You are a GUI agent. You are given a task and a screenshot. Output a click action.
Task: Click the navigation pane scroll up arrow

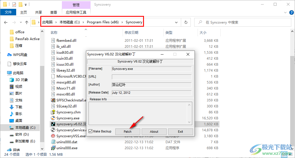[x=42, y=32]
